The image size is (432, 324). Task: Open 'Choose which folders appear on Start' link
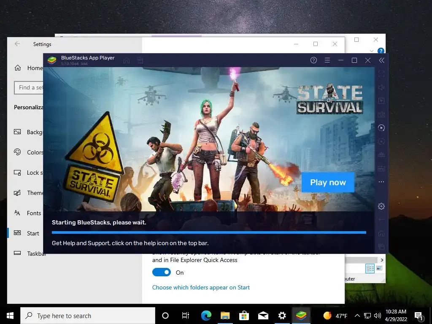pos(201,287)
